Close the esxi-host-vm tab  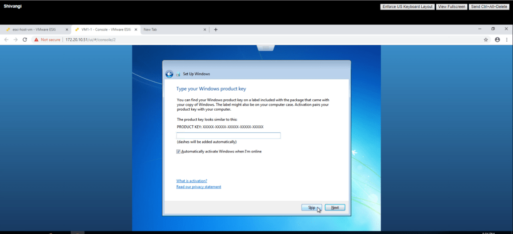click(x=67, y=30)
